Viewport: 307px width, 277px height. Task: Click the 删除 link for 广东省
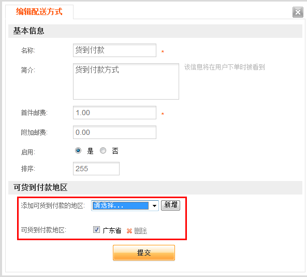(x=141, y=231)
